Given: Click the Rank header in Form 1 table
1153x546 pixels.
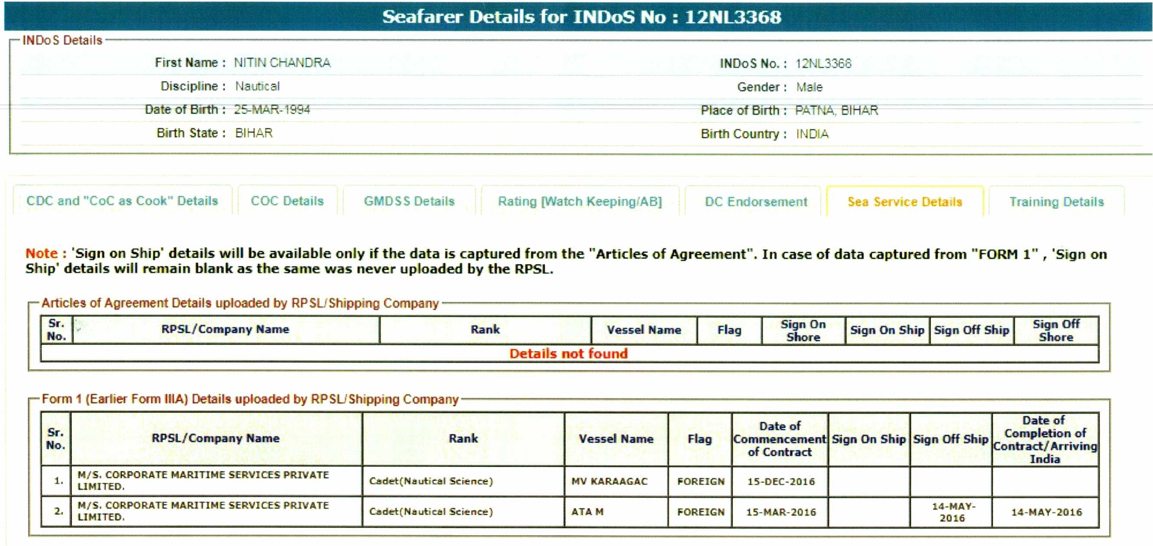Looking at the screenshot, I should (463, 439).
